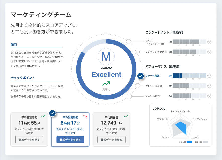This screenshot has width=222, height=160.
Task: Click the blue 比較データを見る button
Action: click(70, 140)
